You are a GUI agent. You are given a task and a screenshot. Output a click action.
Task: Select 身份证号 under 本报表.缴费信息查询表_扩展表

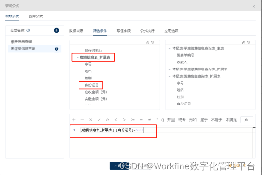coord(183,104)
